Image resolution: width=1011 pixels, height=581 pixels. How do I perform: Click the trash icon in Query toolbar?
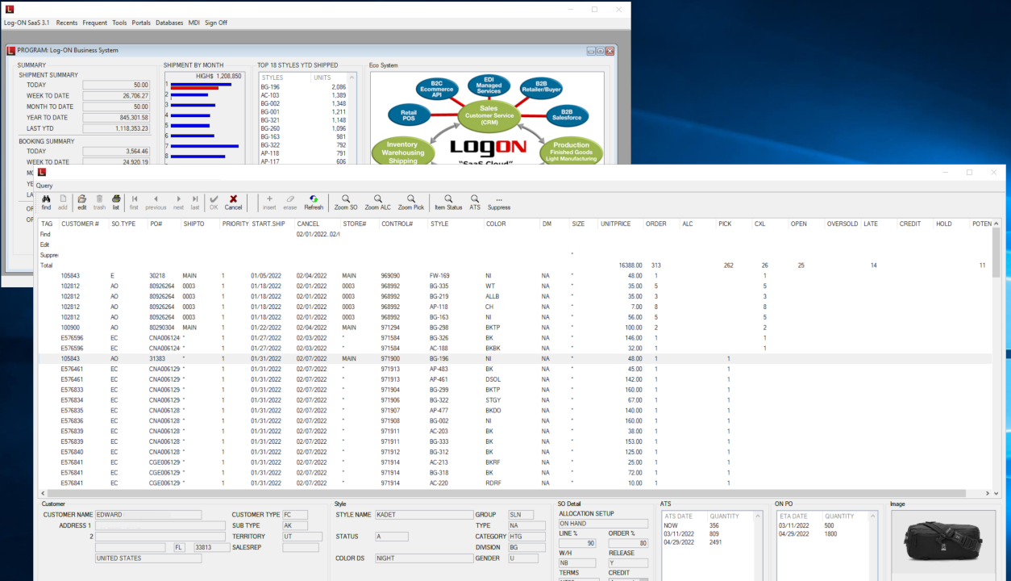click(99, 199)
